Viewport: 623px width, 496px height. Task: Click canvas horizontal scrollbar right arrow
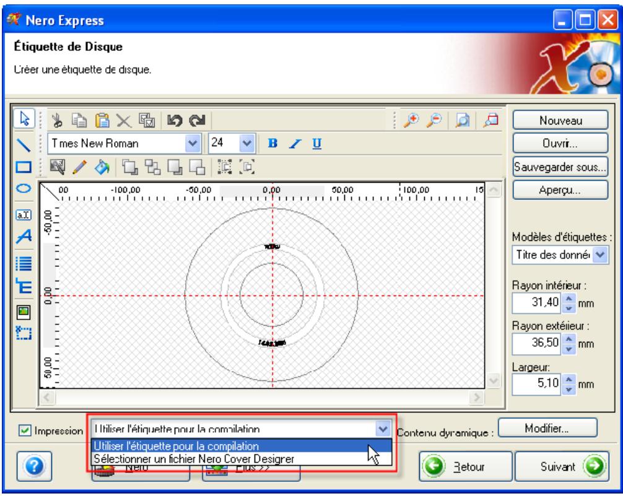point(476,397)
